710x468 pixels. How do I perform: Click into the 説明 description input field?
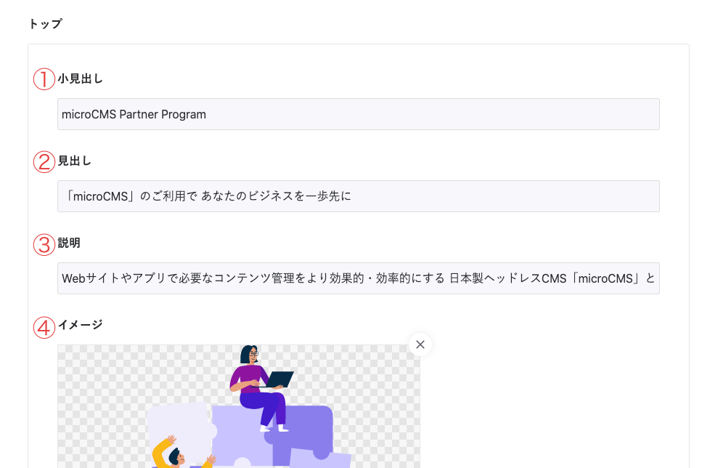(358, 278)
